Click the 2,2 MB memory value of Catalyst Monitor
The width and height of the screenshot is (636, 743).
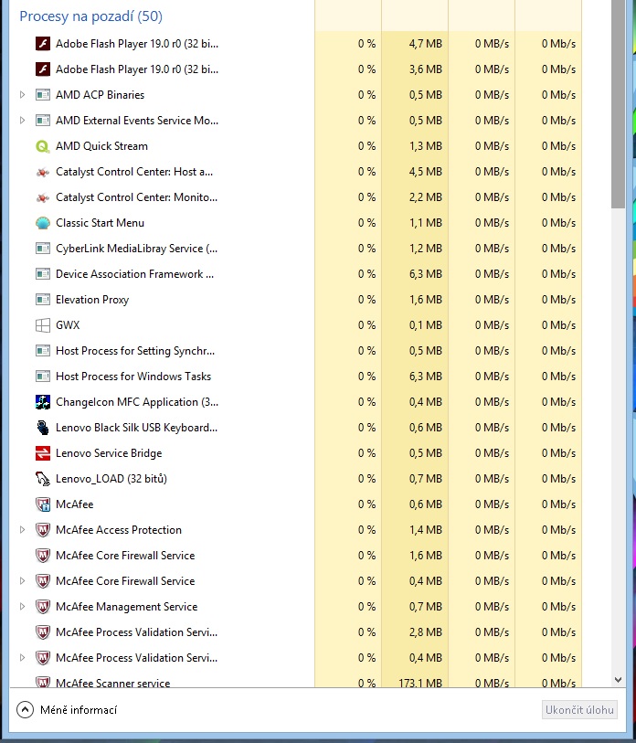426,197
